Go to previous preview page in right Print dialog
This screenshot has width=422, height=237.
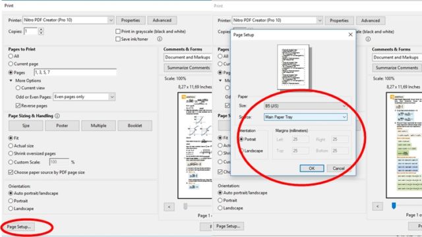[x=378, y=206]
